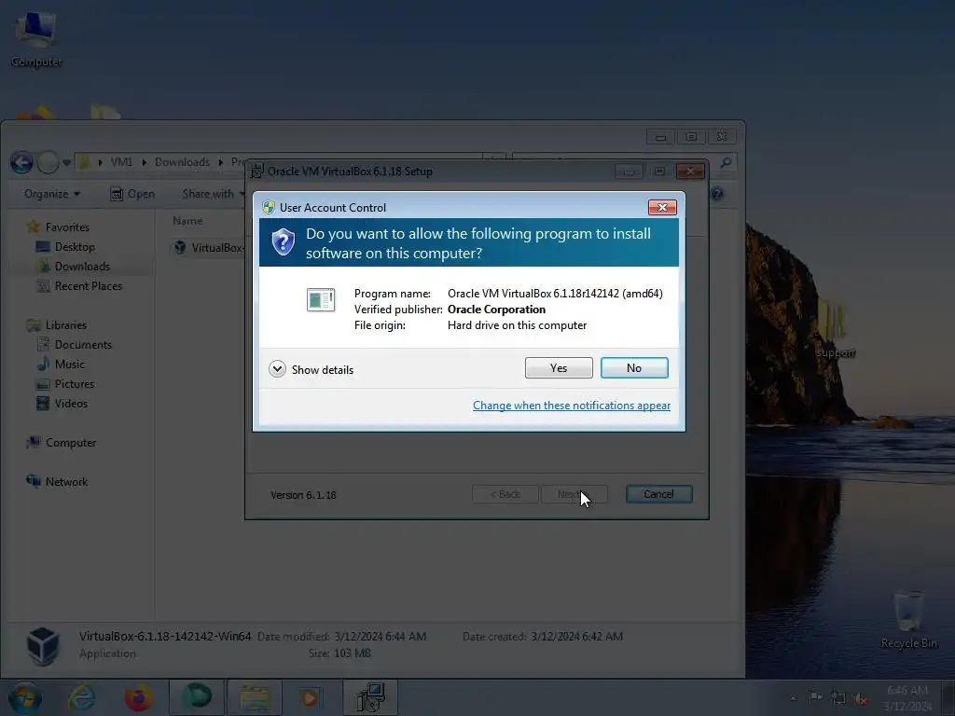Click the Back button in VirtualBox Setup
This screenshot has width=955, height=716.
[505, 494]
